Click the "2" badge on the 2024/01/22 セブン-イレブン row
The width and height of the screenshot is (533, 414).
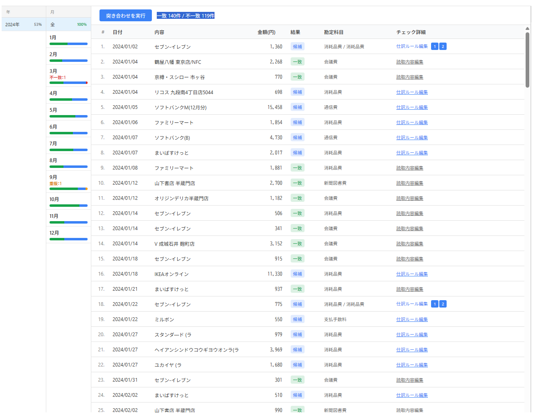click(443, 304)
